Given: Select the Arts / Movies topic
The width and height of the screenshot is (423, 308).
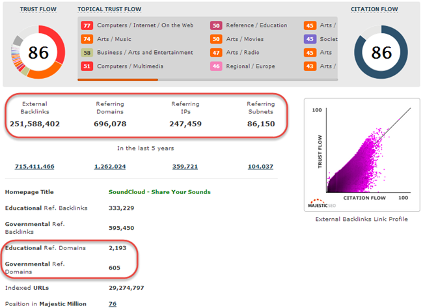Looking at the screenshot, I should pos(245,39).
